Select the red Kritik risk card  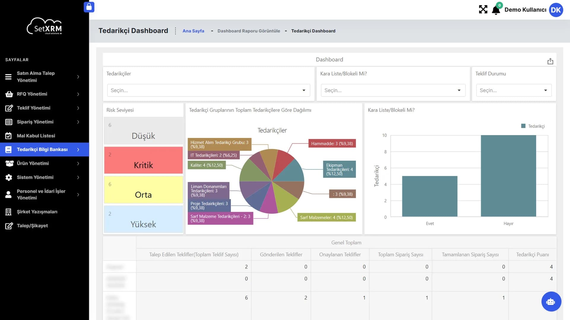tap(143, 160)
